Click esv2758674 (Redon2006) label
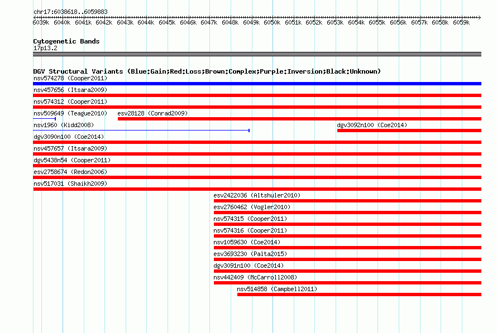Viewport: 497px width, 333px height. [70, 172]
